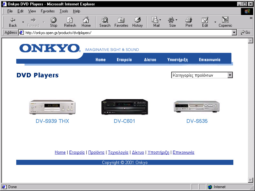
Task: Click the DV-S939 THX product image
Action: (x=52, y=107)
